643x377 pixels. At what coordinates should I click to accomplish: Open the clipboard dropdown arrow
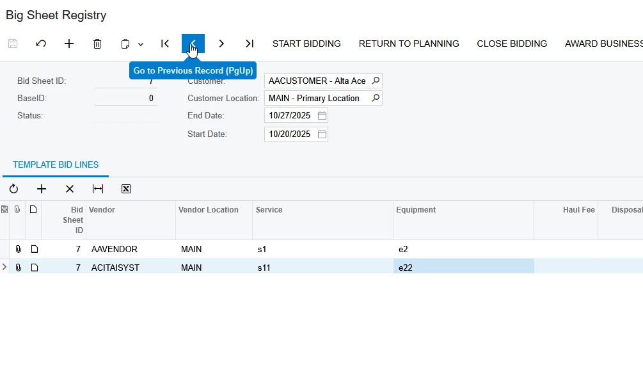[x=141, y=44]
